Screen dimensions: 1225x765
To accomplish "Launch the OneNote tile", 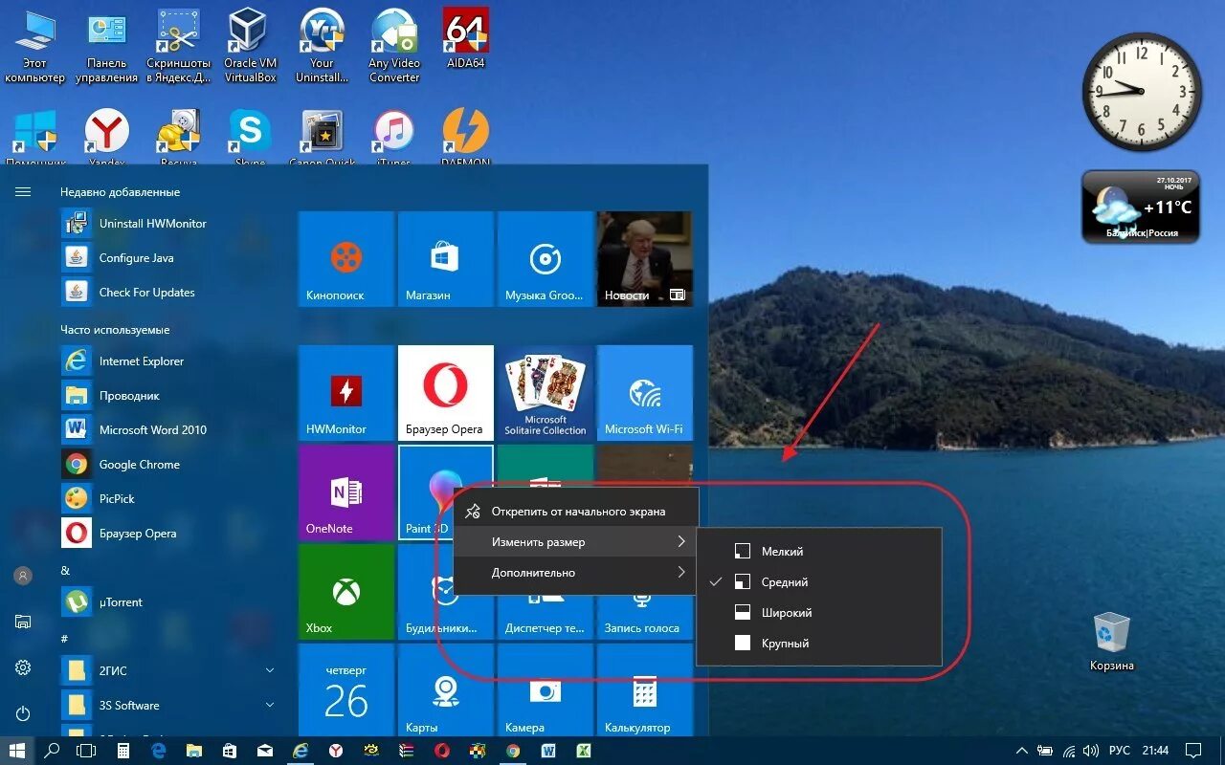I will pyautogui.click(x=346, y=492).
